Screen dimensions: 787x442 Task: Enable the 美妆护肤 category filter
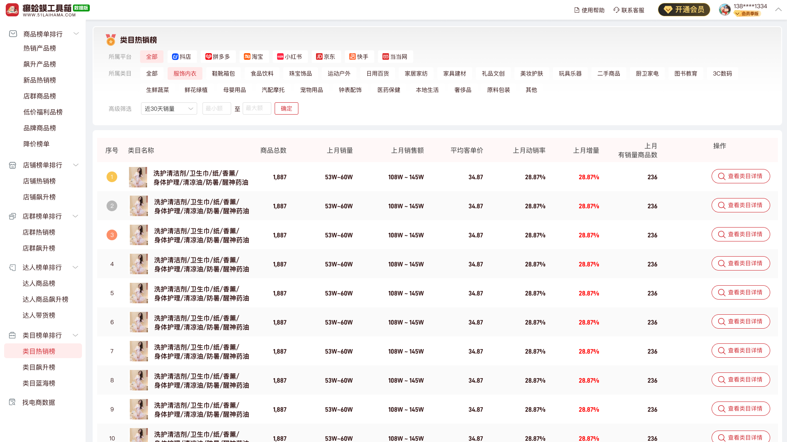click(531, 73)
